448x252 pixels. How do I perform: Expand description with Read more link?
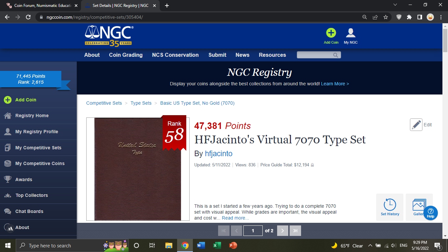pos(235,218)
